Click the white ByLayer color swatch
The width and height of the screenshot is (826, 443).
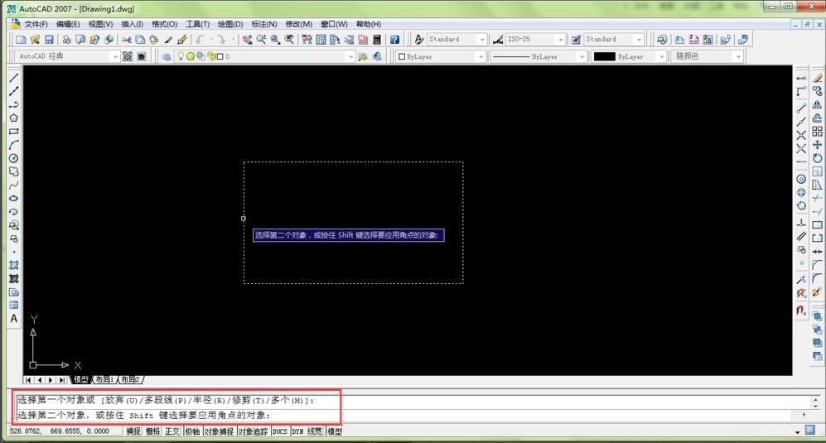coord(402,56)
